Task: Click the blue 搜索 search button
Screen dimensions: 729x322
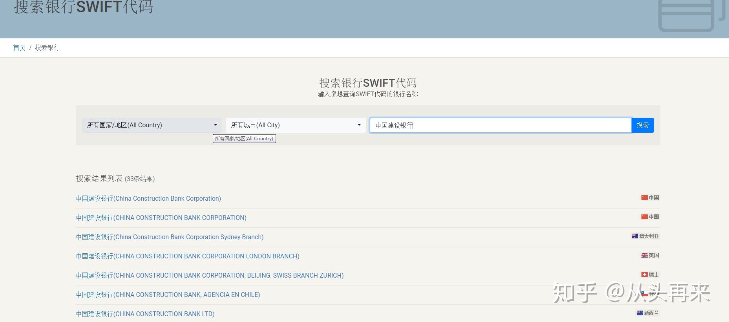Action: [x=643, y=125]
